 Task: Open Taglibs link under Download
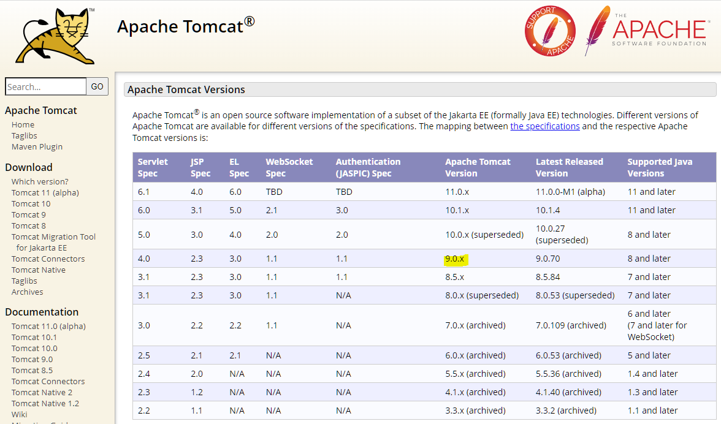click(x=25, y=281)
